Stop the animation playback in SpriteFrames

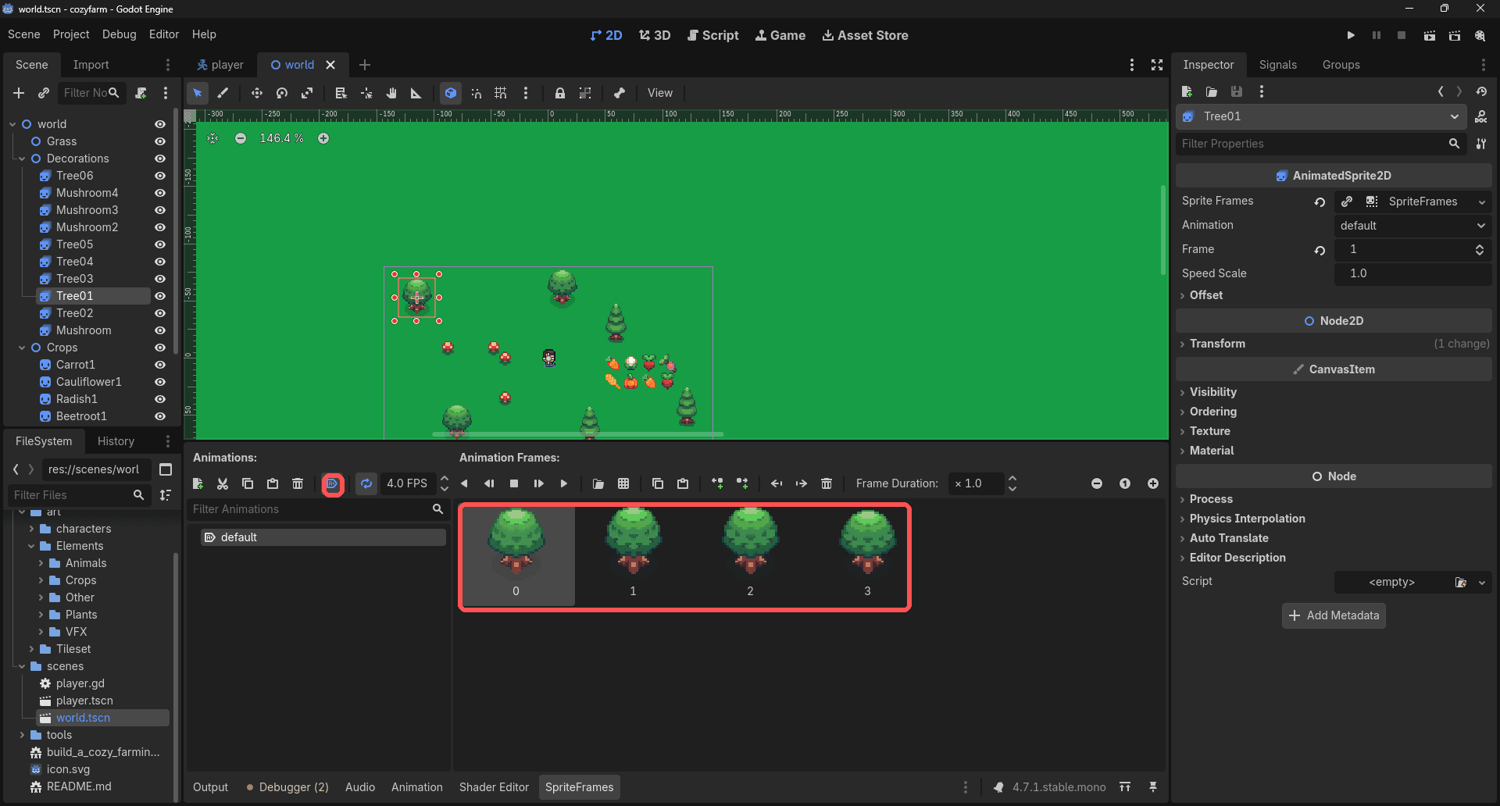point(514,483)
